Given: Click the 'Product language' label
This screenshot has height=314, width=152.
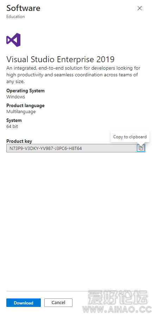Looking at the screenshot, I should click(25, 105).
